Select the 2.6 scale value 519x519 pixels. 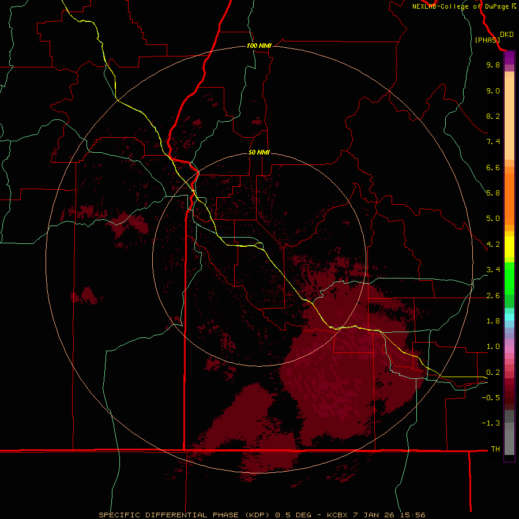pos(493,296)
